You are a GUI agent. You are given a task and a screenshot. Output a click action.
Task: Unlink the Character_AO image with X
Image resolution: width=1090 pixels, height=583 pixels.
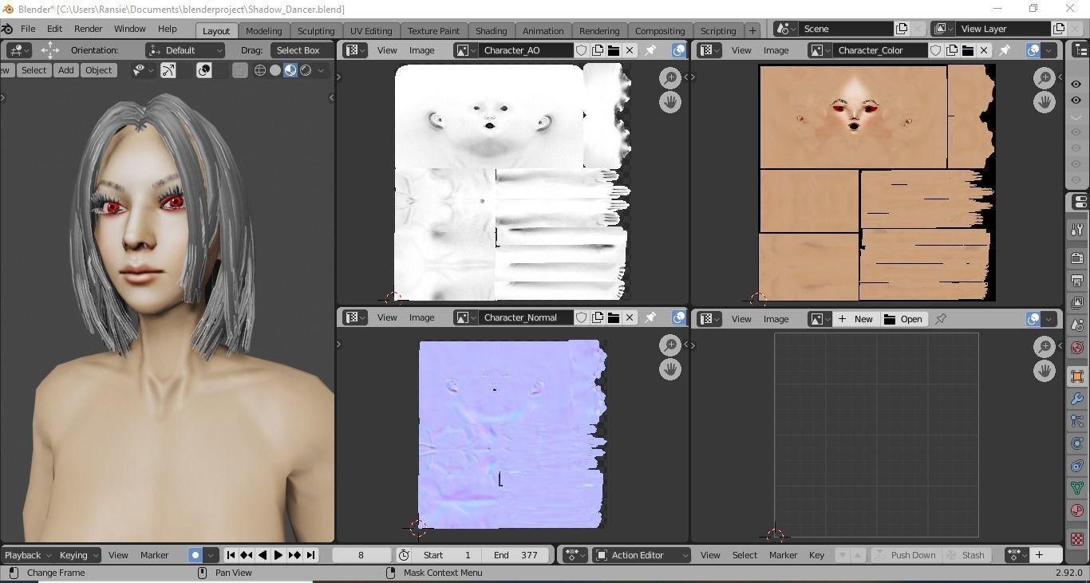point(630,50)
